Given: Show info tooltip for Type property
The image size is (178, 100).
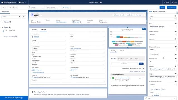Looking at the screenshot, I should click(176, 16).
